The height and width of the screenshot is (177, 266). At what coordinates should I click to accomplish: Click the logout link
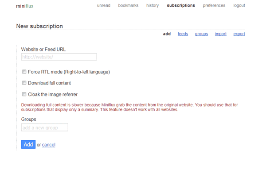coord(239,6)
